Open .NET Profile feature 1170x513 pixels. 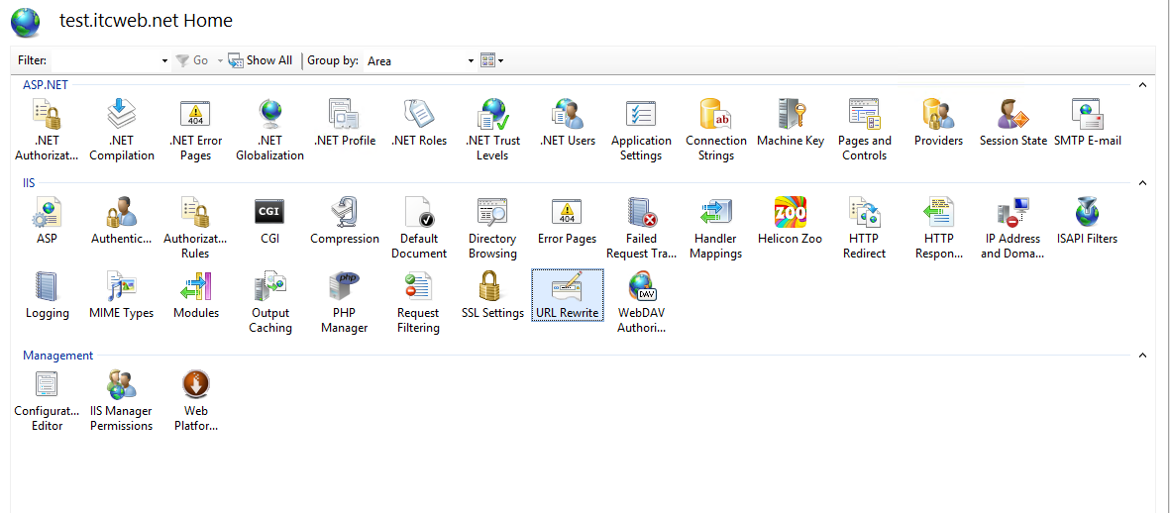coord(344,123)
